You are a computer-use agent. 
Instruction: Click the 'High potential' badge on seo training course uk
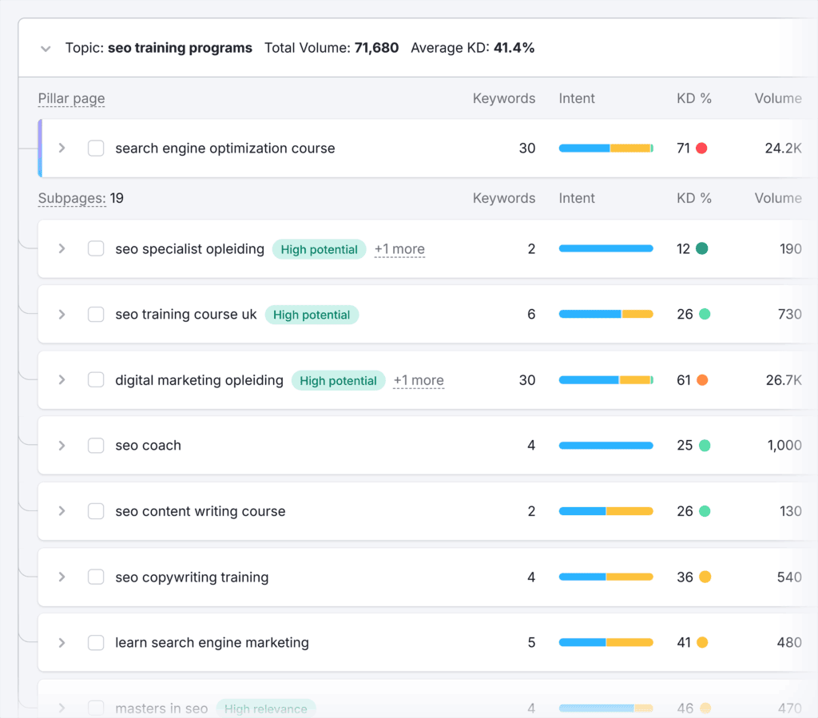click(x=312, y=315)
